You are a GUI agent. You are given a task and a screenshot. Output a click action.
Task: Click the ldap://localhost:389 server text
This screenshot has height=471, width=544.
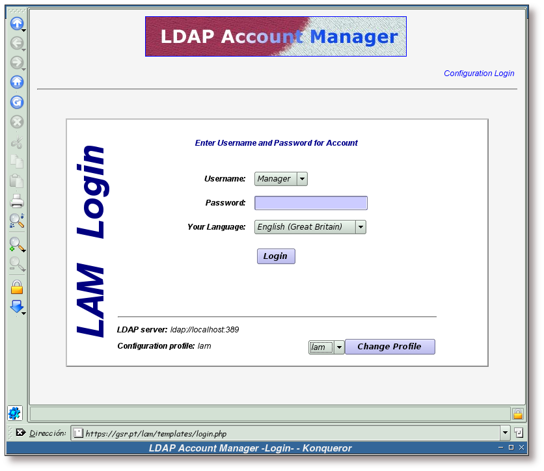pyautogui.click(x=204, y=330)
